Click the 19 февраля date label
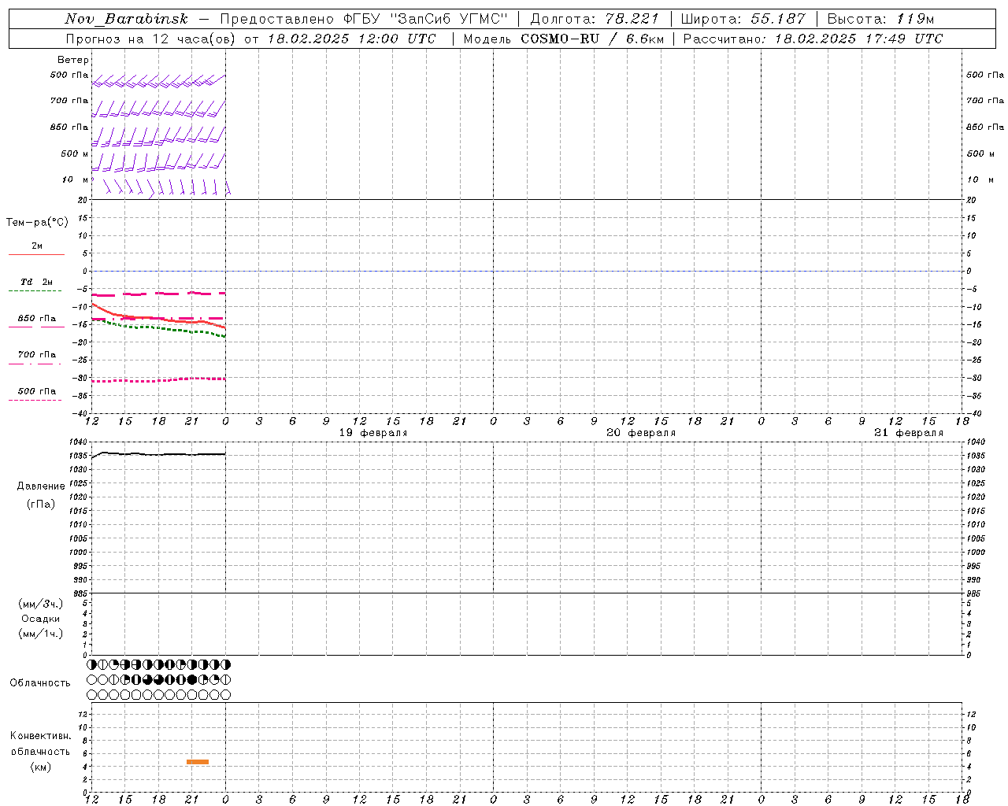Image resolution: width=1008 pixels, height=806 pixels. coord(373,433)
